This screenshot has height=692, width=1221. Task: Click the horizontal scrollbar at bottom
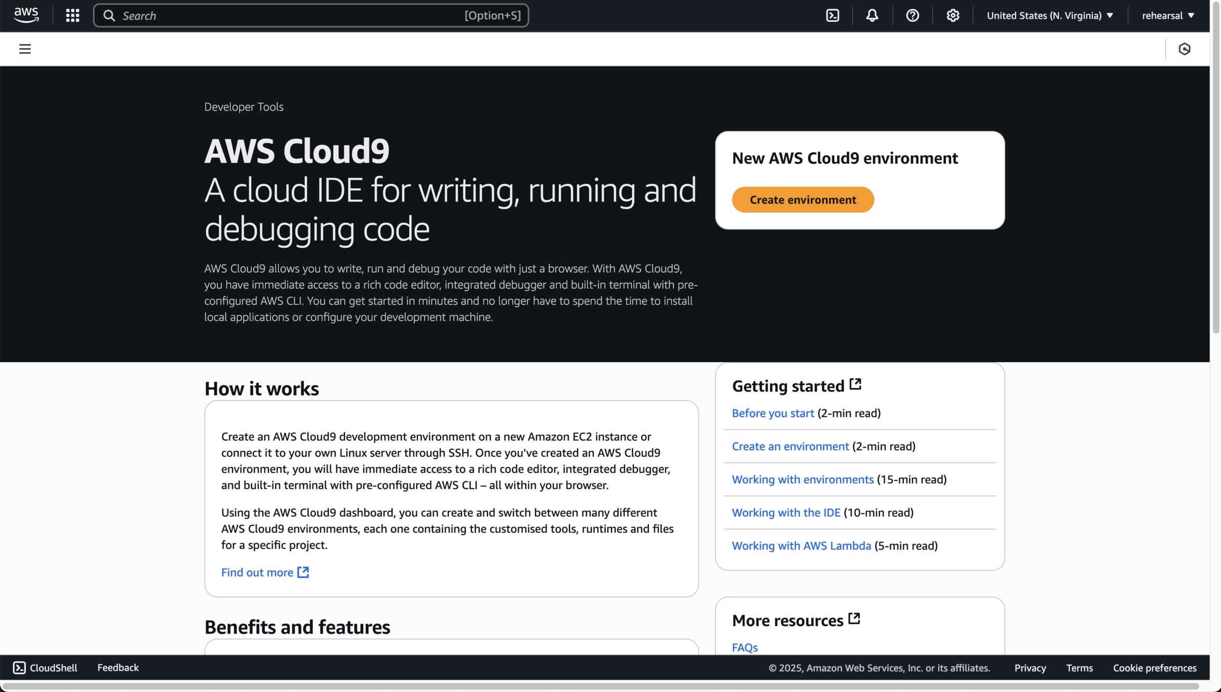(x=599, y=686)
